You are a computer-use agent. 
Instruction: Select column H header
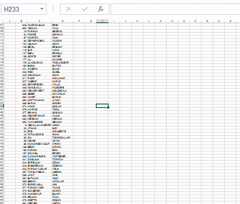102,21
